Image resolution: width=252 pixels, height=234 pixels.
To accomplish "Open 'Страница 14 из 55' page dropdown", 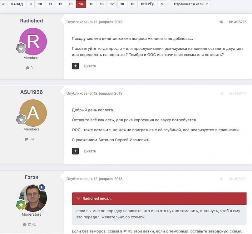I will tap(191, 4).
